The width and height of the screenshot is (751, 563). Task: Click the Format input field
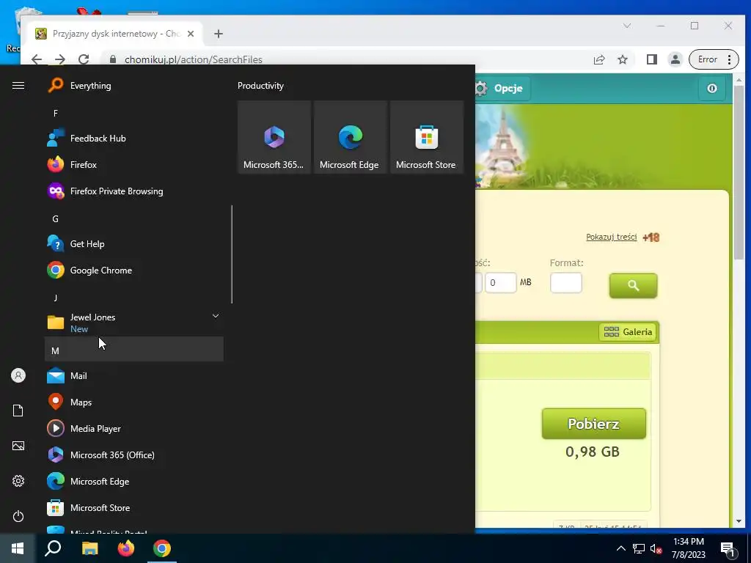coord(566,282)
